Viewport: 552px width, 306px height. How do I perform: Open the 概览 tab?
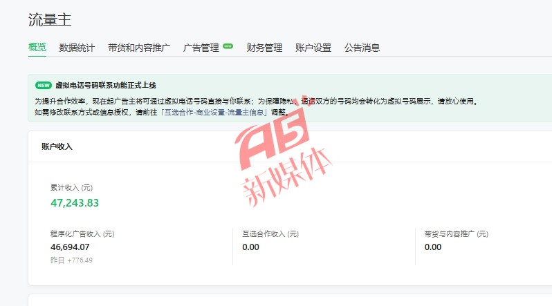37,47
